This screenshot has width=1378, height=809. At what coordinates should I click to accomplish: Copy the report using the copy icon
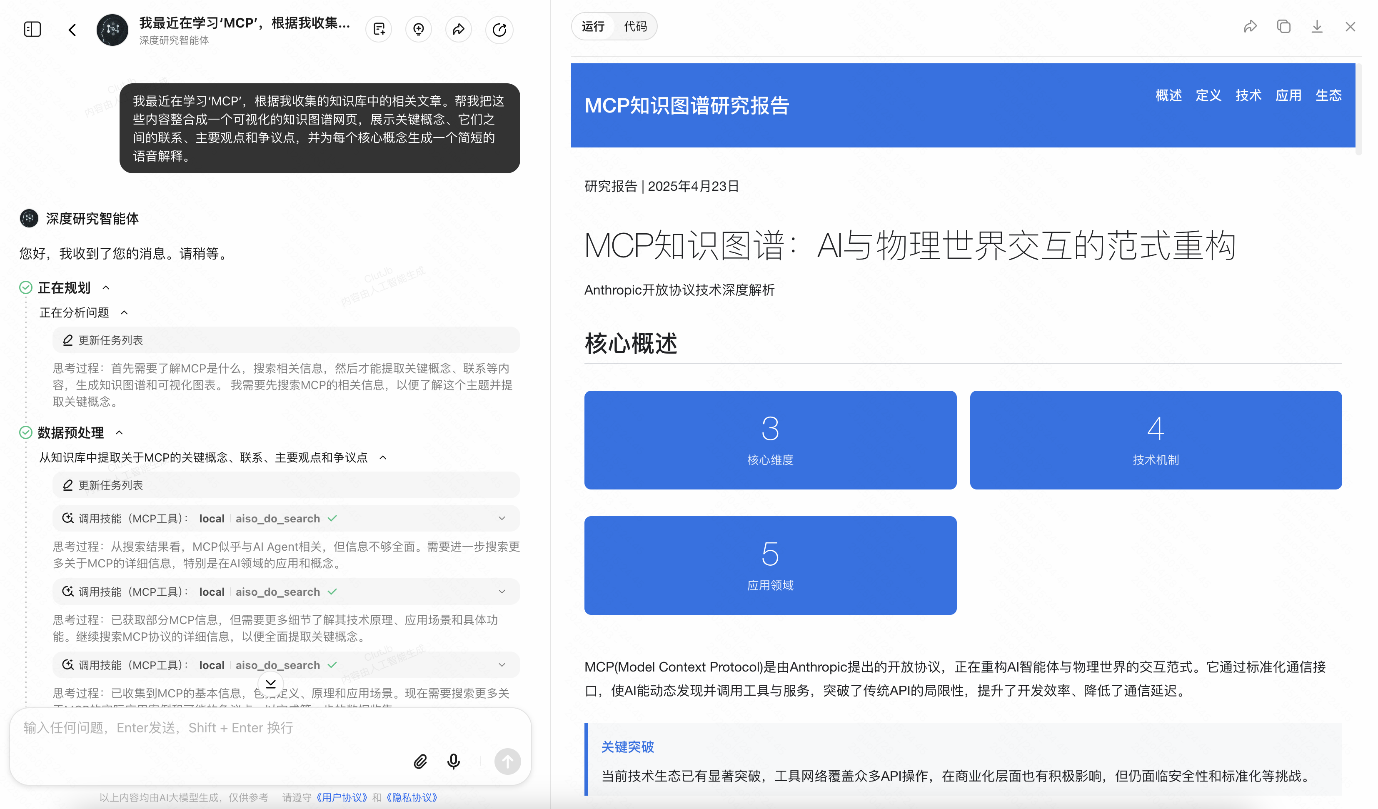click(x=1284, y=26)
